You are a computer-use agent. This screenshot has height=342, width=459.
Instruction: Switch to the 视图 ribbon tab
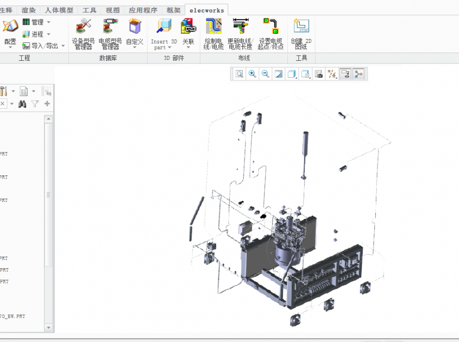pyautogui.click(x=112, y=10)
